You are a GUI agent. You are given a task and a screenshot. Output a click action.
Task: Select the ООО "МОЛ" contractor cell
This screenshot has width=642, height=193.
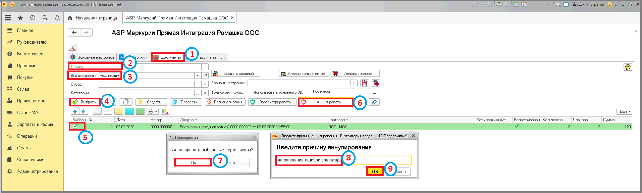pos(401,127)
